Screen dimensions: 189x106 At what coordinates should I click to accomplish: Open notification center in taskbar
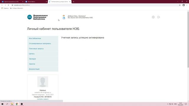click(186, 104)
